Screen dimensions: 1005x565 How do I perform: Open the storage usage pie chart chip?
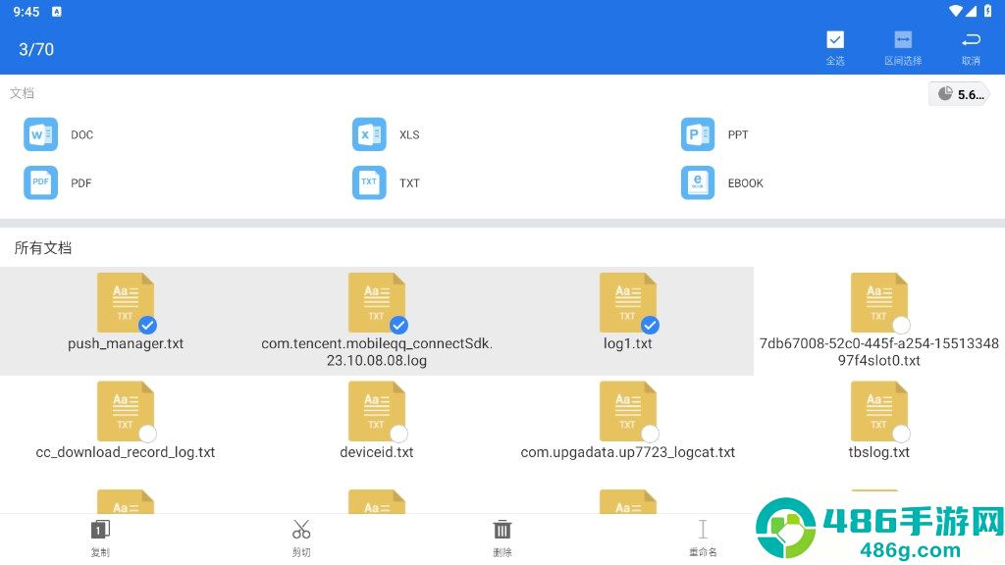click(x=959, y=94)
